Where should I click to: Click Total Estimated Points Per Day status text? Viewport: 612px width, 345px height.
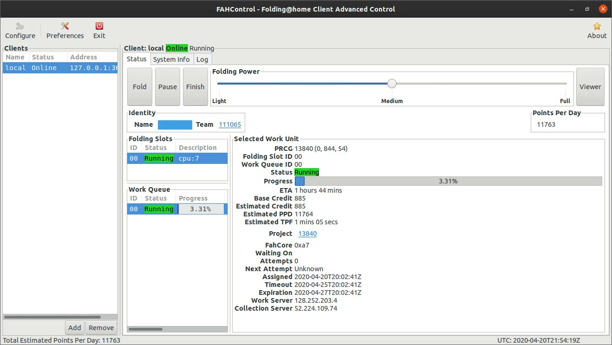click(61, 340)
